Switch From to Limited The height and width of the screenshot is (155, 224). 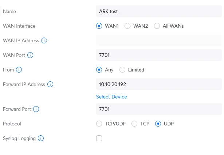click(122, 70)
